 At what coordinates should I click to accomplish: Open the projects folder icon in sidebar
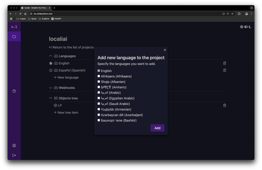(x=14, y=36)
